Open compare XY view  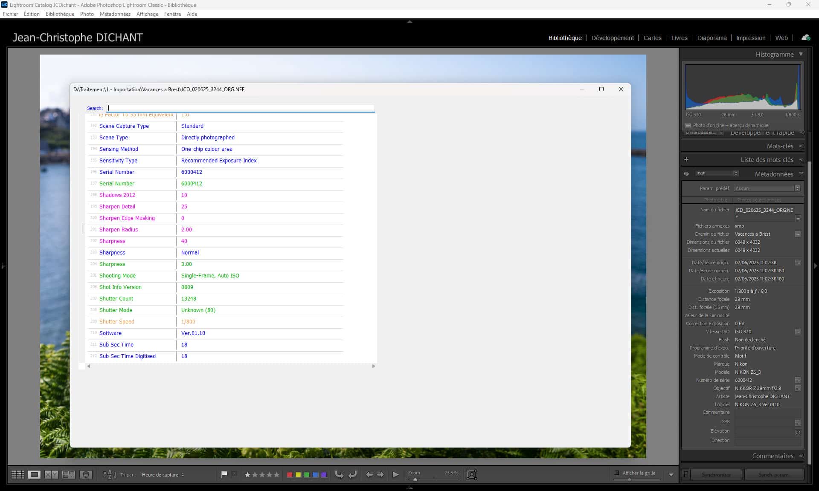[51, 474]
